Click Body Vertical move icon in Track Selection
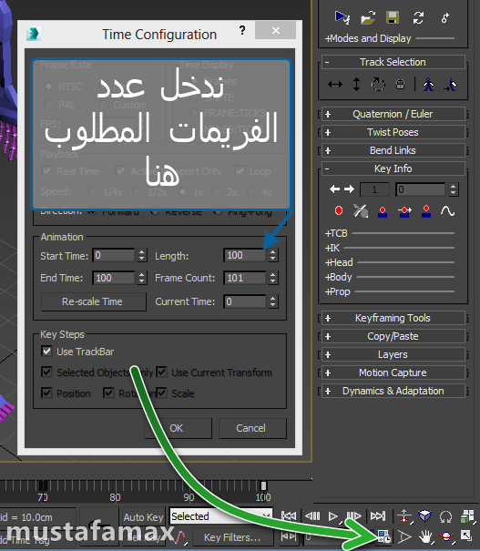This screenshot has height=551, width=480. tap(356, 85)
